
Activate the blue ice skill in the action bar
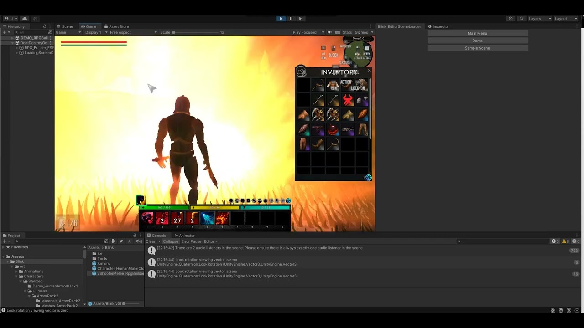click(x=207, y=219)
